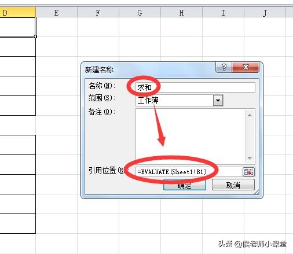Click the up arrow of the 备注 scrollbar
The width and height of the screenshot is (293, 254).
pos(250,115)
